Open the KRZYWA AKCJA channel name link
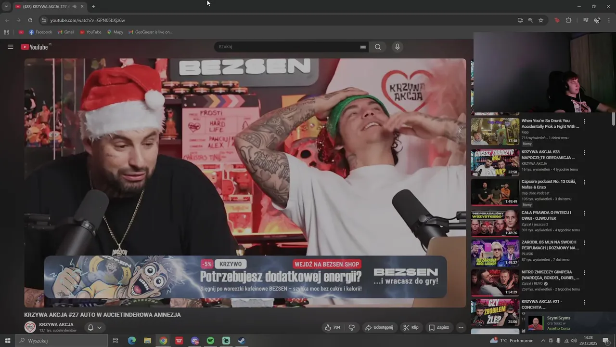616x347 pixels. 56,324
